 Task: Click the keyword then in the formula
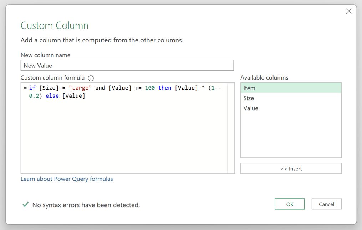[164, 87]
